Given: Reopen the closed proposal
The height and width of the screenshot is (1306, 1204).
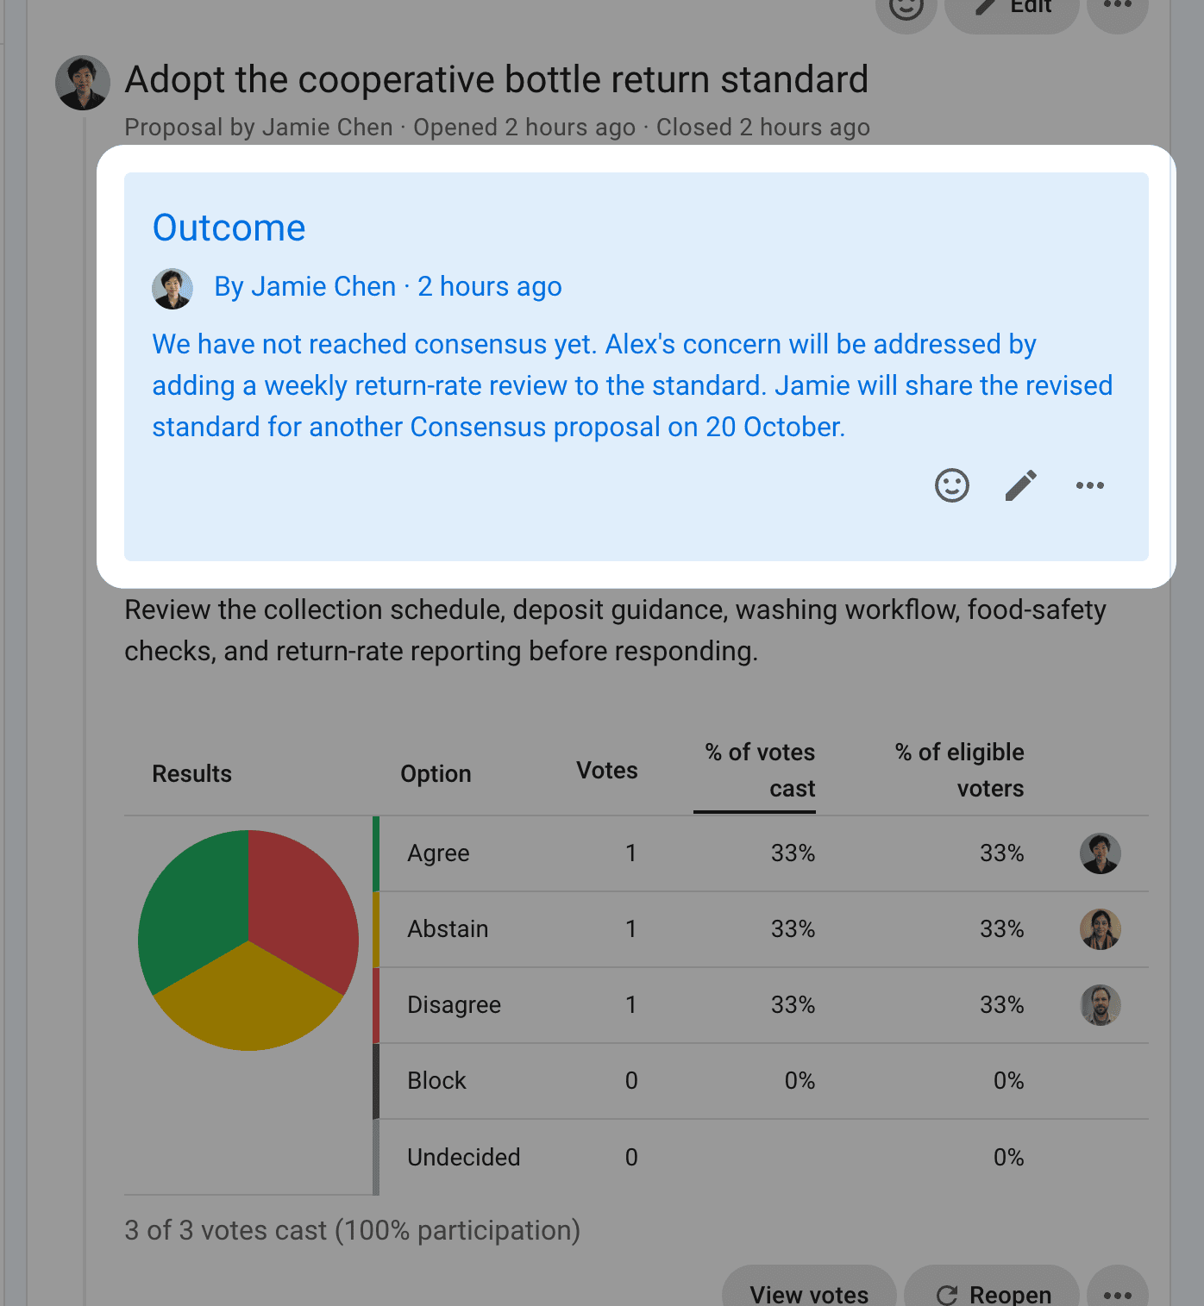Looking at the screenshot, I should [992, 1288].
